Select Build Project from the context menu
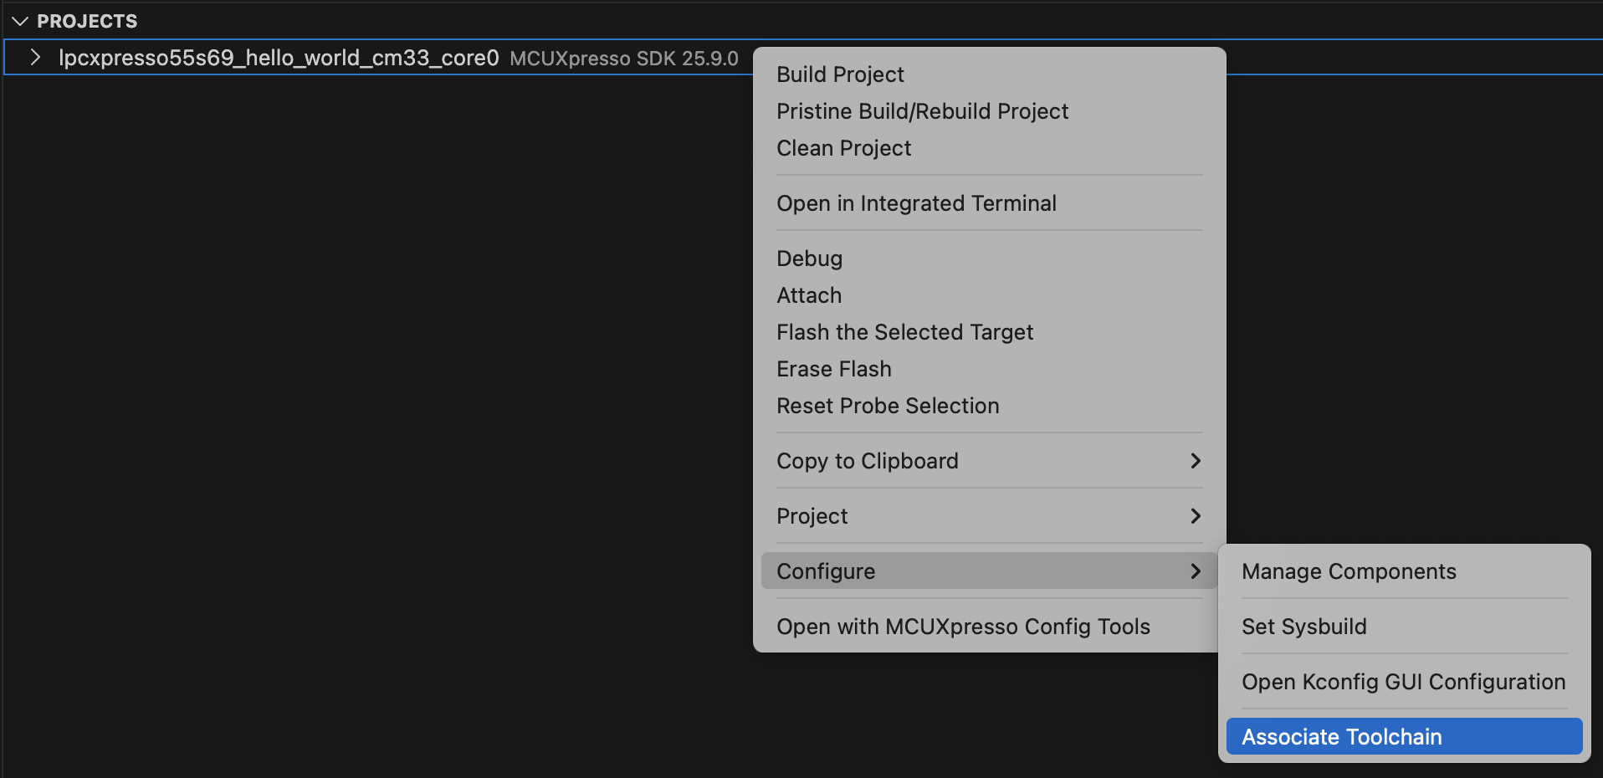This screenshot has width=1603, height=778. 840,74
